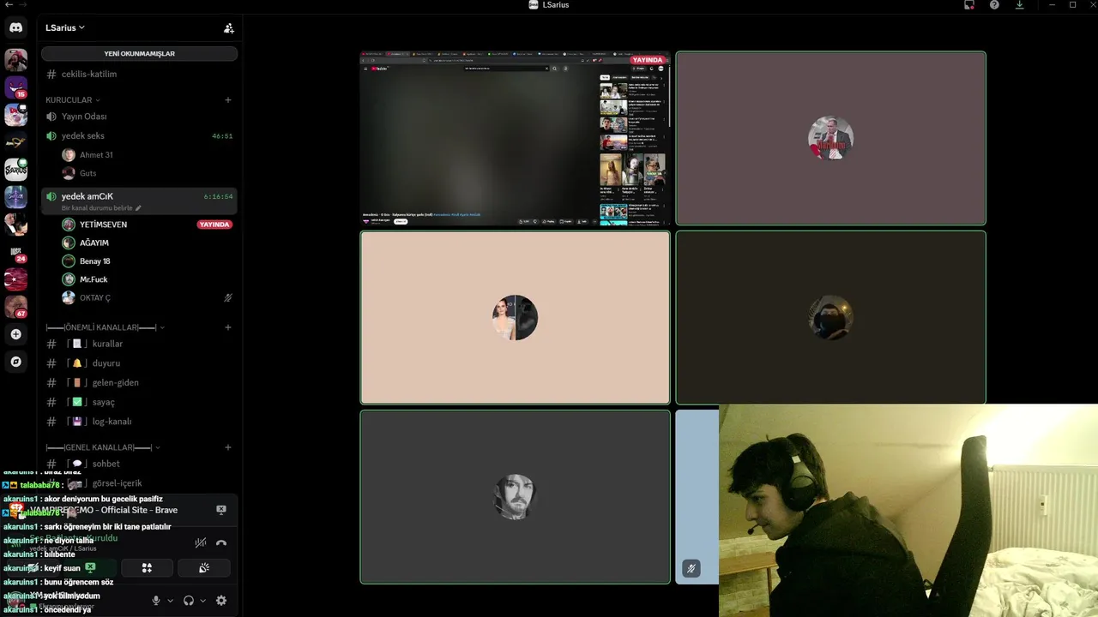This screenshot has height=617, width=1098.
Task: Go back with the title bar arrow
Action: click(x=9, y=5)
